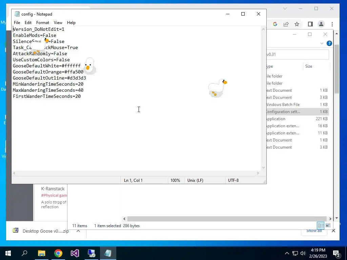The width and height of the screenshot is (347, 260).
Task: Click the GooseDefaultOutline=#d3d3d3 line
Action: pyautogui.click(x=49, y=78)
